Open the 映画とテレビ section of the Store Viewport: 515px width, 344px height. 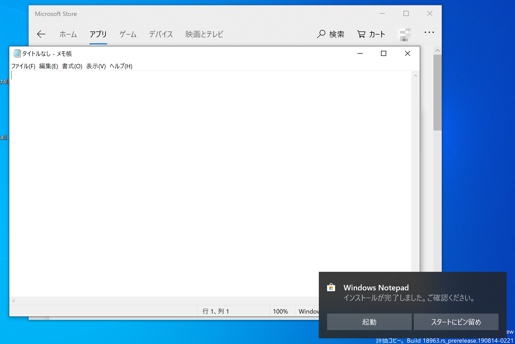click(x=204, y=34)
